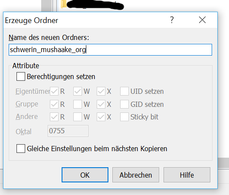This screenshot has width=229, height=195.
Task: Enable Andere W permission checkbox
Action: pyautogui.click(x=78, y=117)
